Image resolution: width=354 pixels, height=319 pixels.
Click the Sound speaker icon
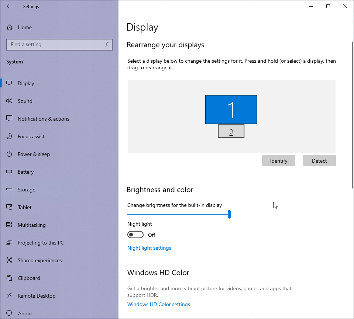tap(9, 101)
